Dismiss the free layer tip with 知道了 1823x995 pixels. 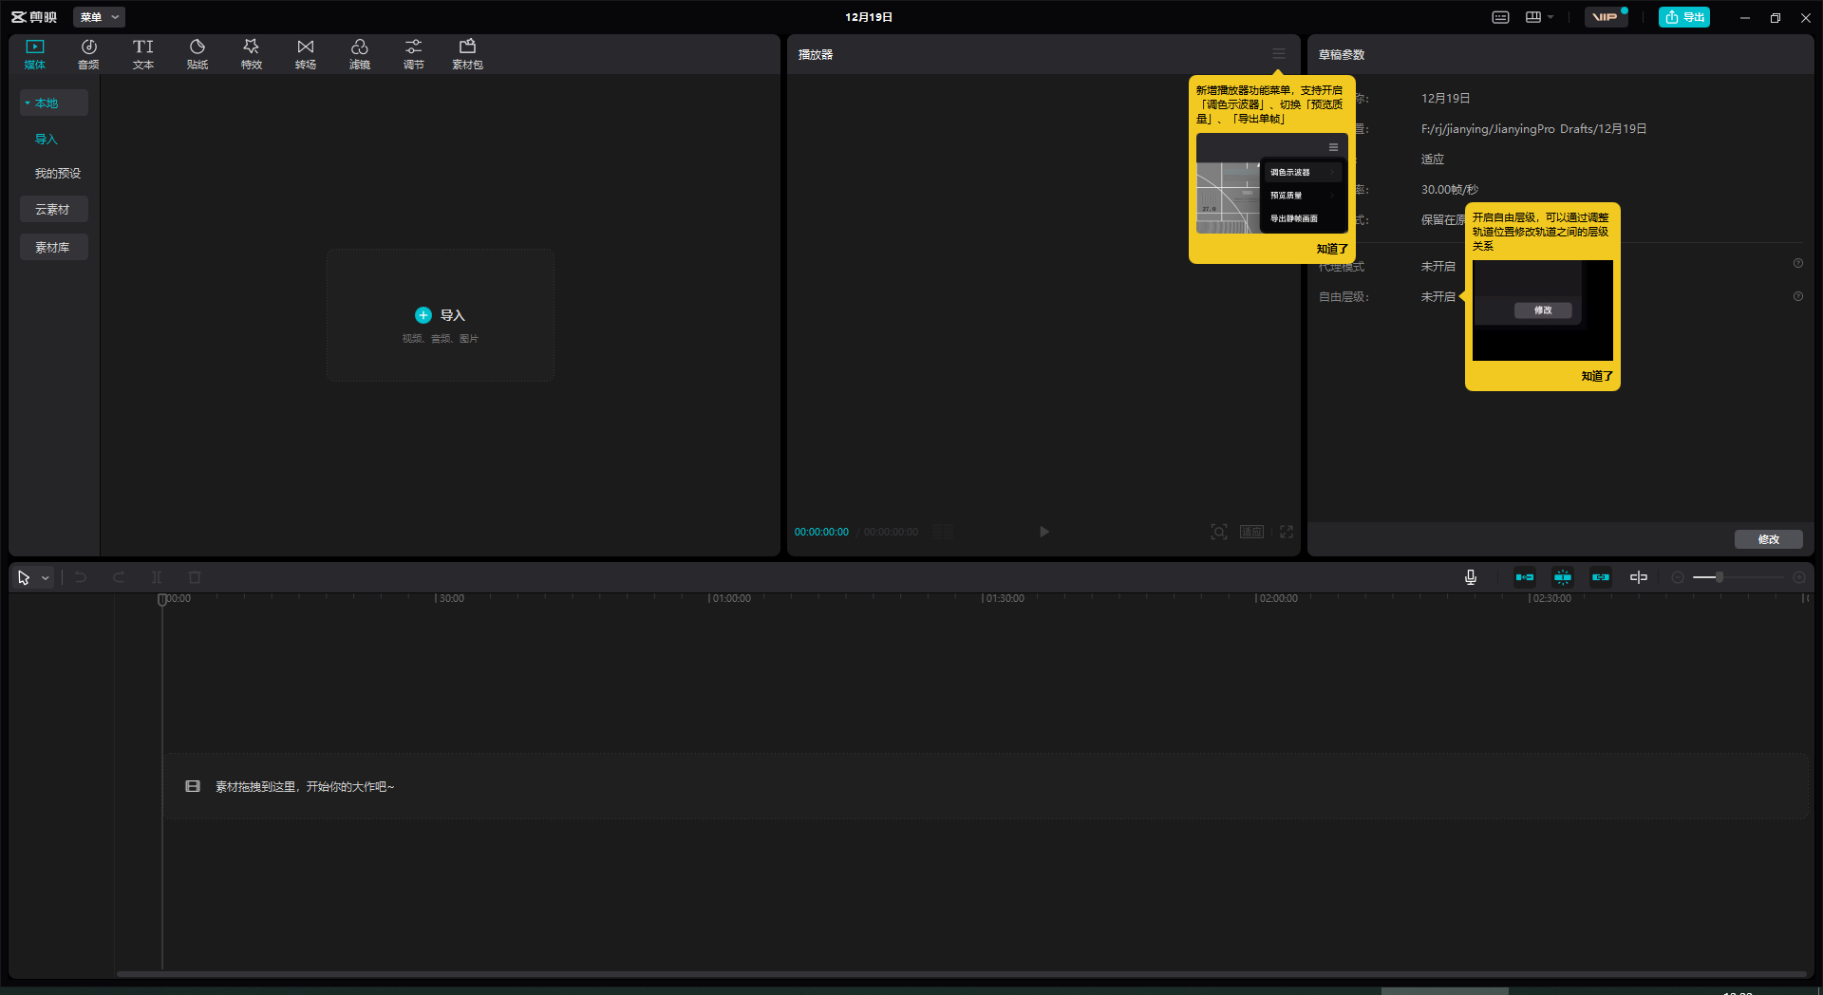click(1597, 376)
